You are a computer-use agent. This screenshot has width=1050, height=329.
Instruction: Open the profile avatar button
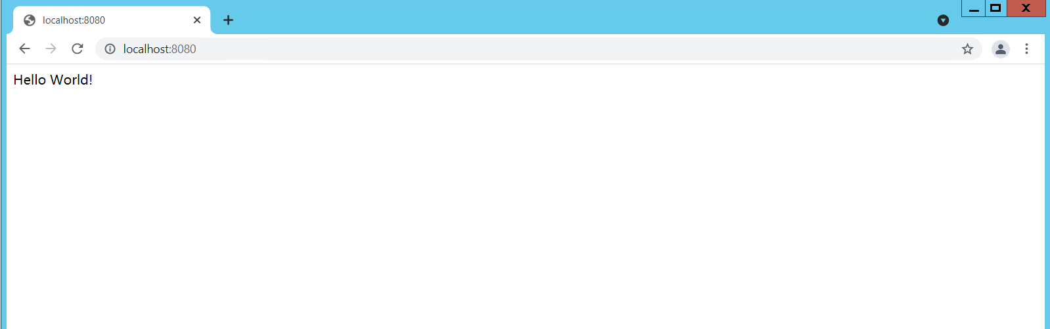[x=1001, y=48]
